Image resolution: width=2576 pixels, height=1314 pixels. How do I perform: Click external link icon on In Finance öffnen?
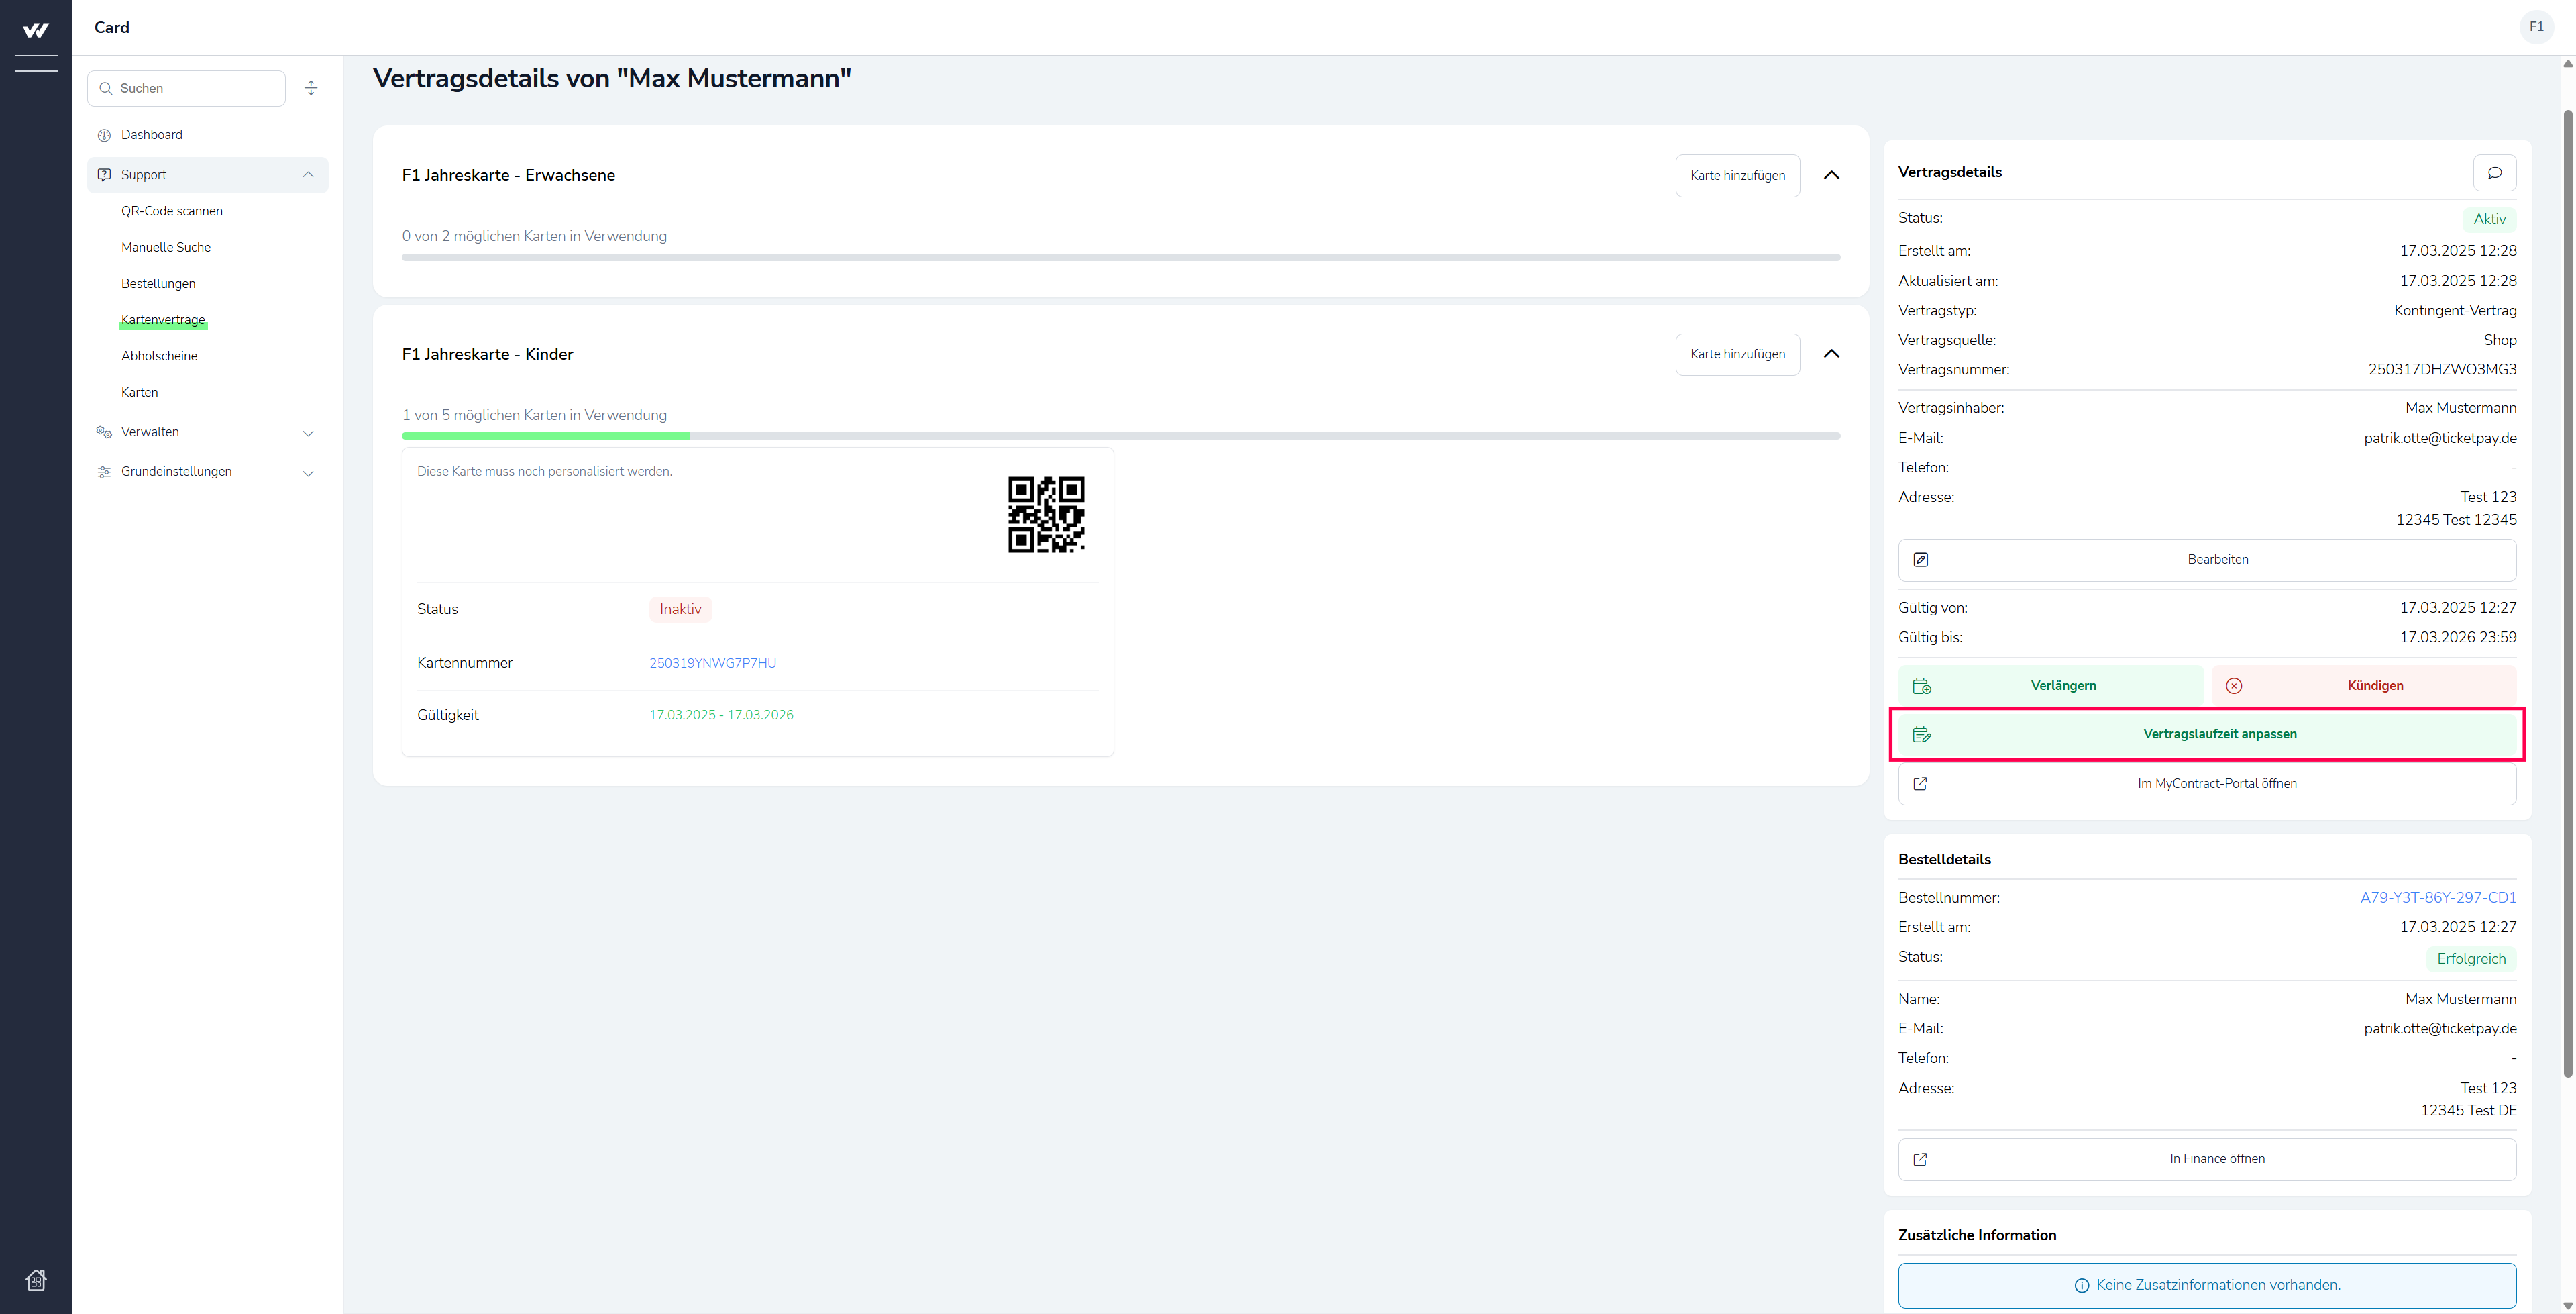click(1920, 1159)
